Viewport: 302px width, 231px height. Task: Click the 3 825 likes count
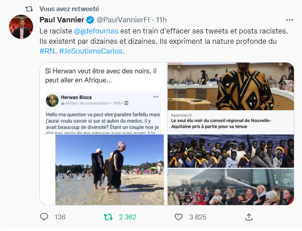tap(197, 217)
